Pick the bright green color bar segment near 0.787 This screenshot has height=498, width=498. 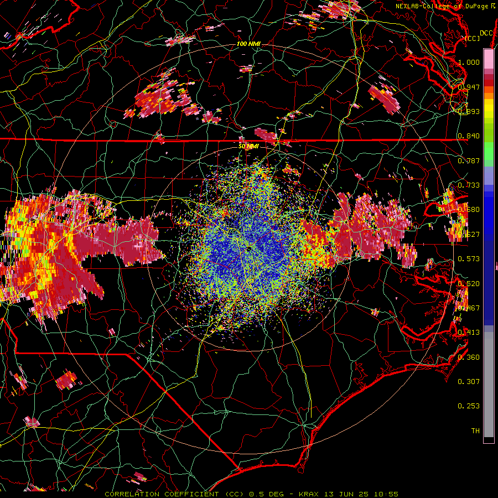[x=489, y=151]
